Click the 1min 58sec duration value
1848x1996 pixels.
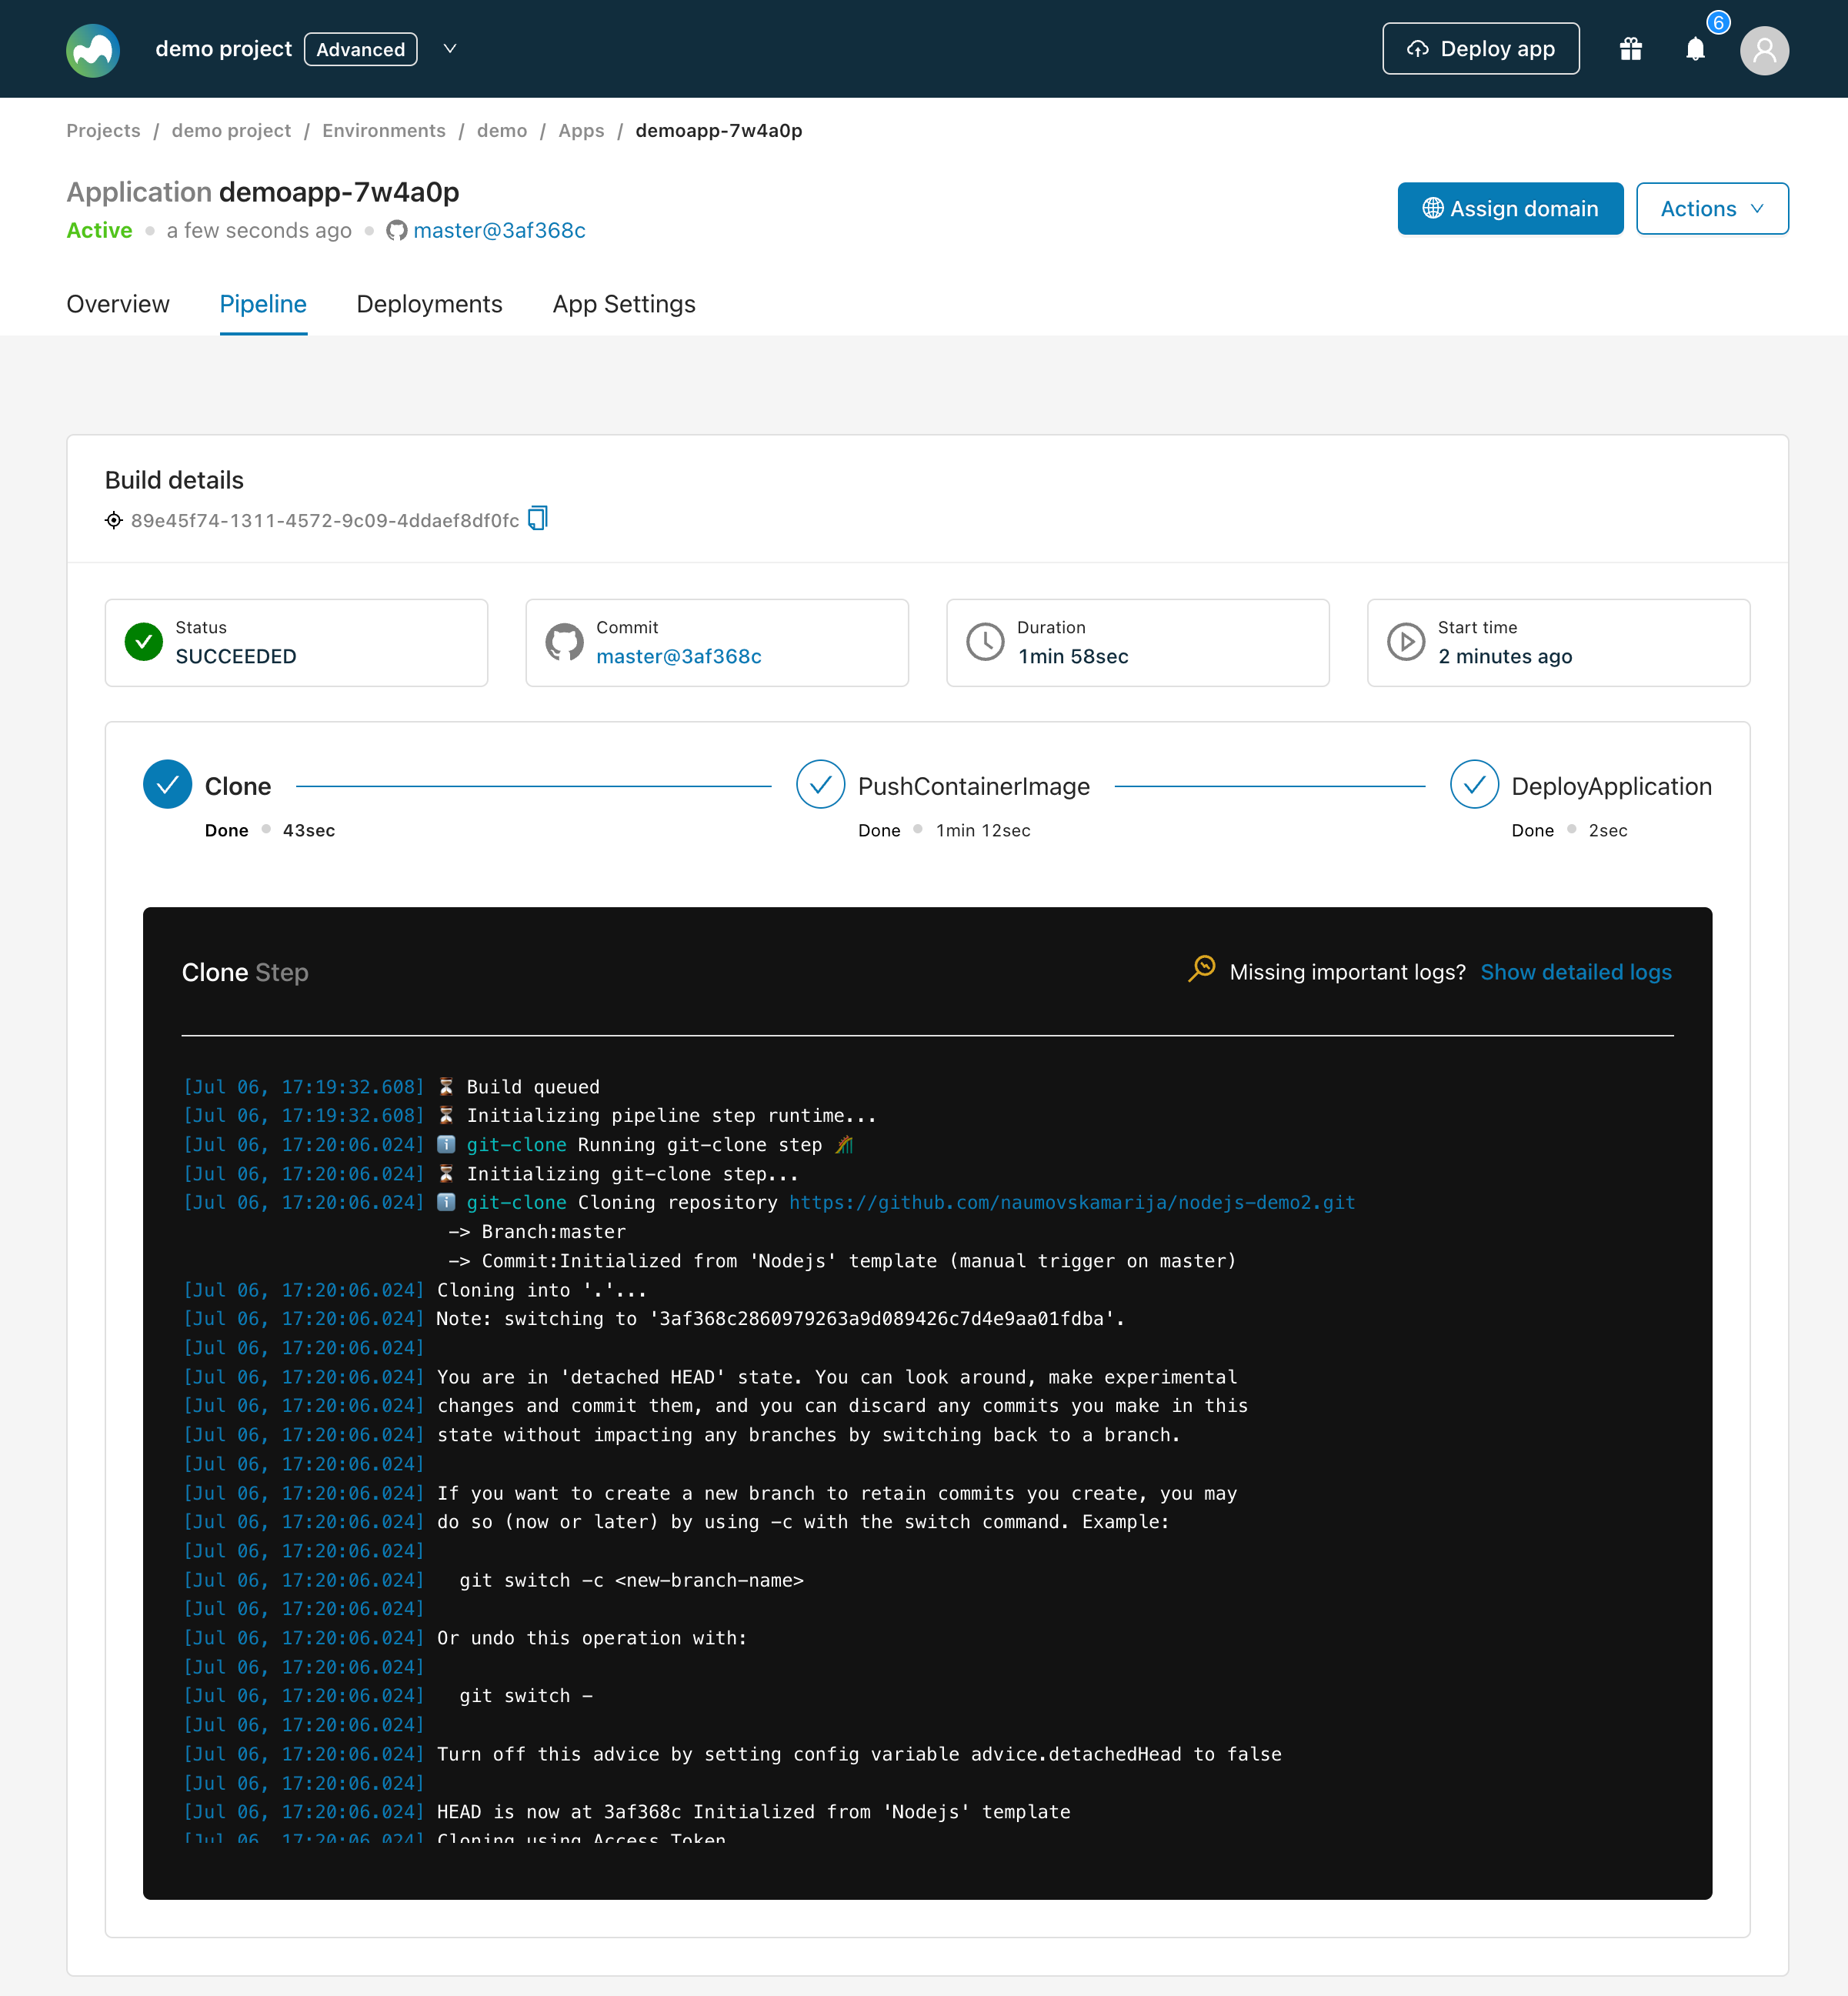point(1073,657)
